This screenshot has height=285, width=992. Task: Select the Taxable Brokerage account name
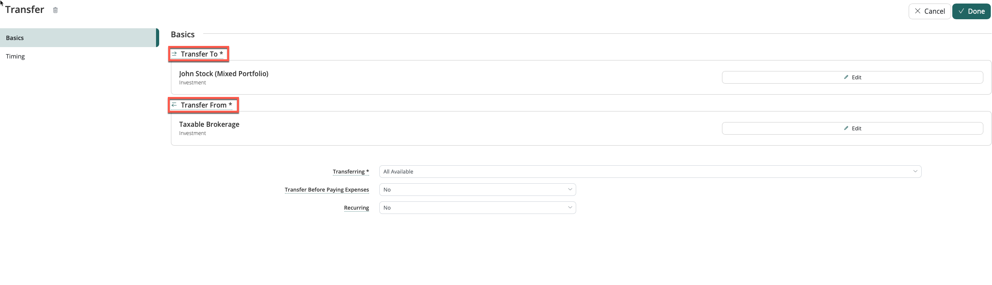tap(209, 124)
